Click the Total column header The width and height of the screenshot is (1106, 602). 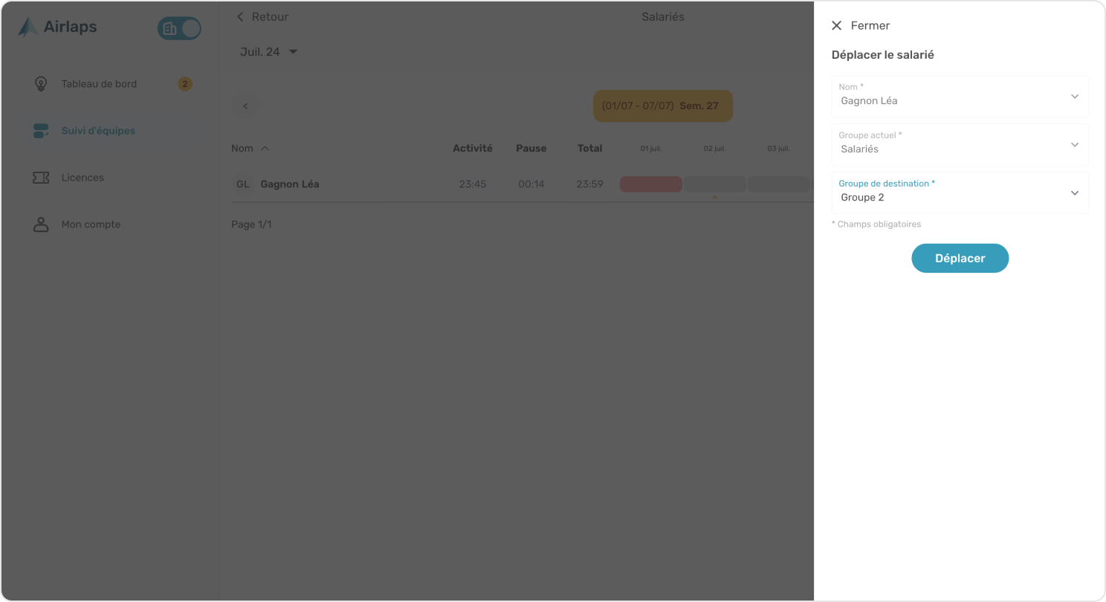pyautogui.click(x=590, y=149)
